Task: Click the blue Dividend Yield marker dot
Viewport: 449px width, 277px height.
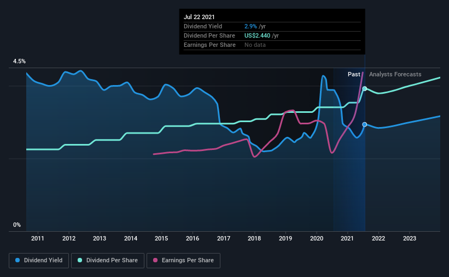Action: coord(365,124)
